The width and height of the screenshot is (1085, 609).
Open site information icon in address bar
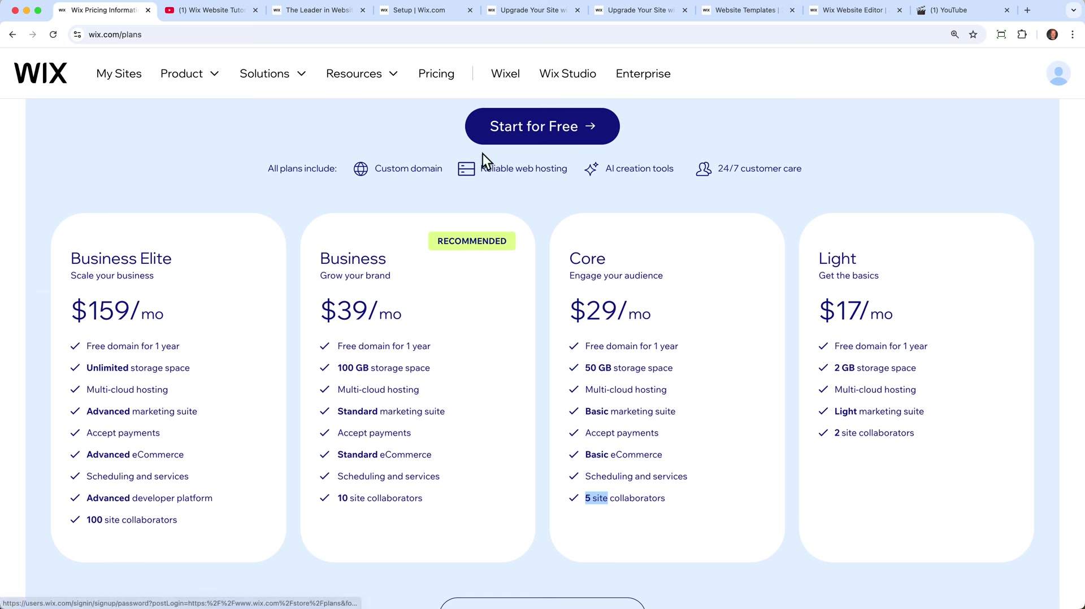(x=77, y=34)
